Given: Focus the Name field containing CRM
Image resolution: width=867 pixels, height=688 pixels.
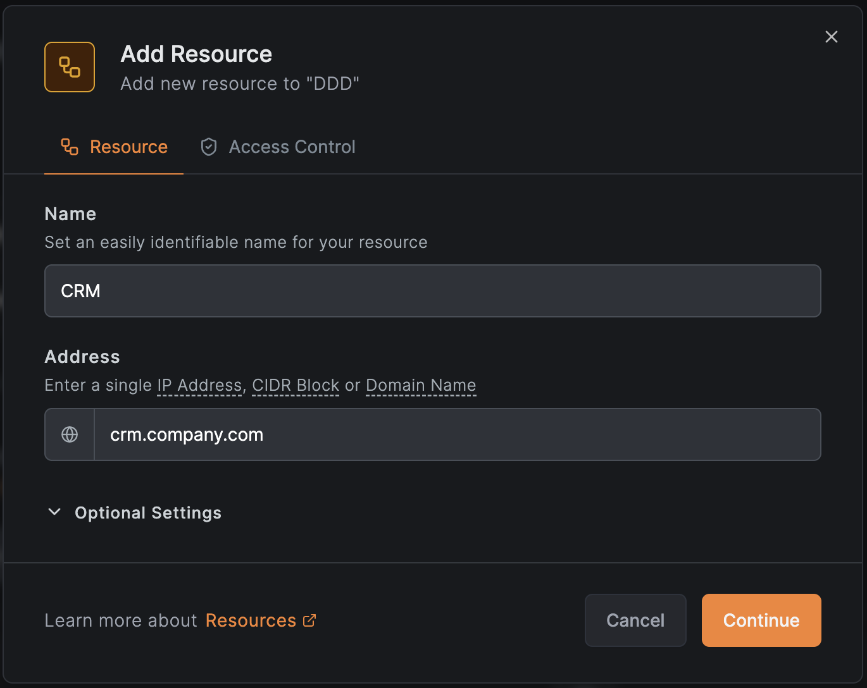Looking at the screenshot, I should (x=433, y=291).
